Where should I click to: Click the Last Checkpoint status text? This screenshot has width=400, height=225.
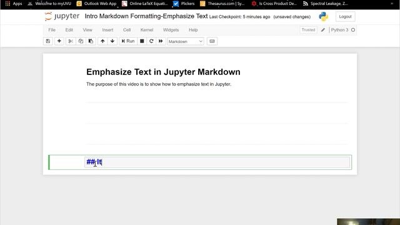tap(239, 17)
